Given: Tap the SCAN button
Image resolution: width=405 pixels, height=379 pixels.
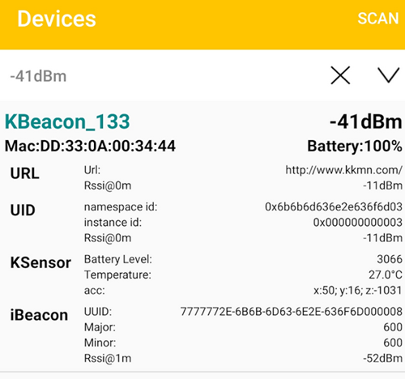Looking at the screenshot, I should (x=378, y=19).
